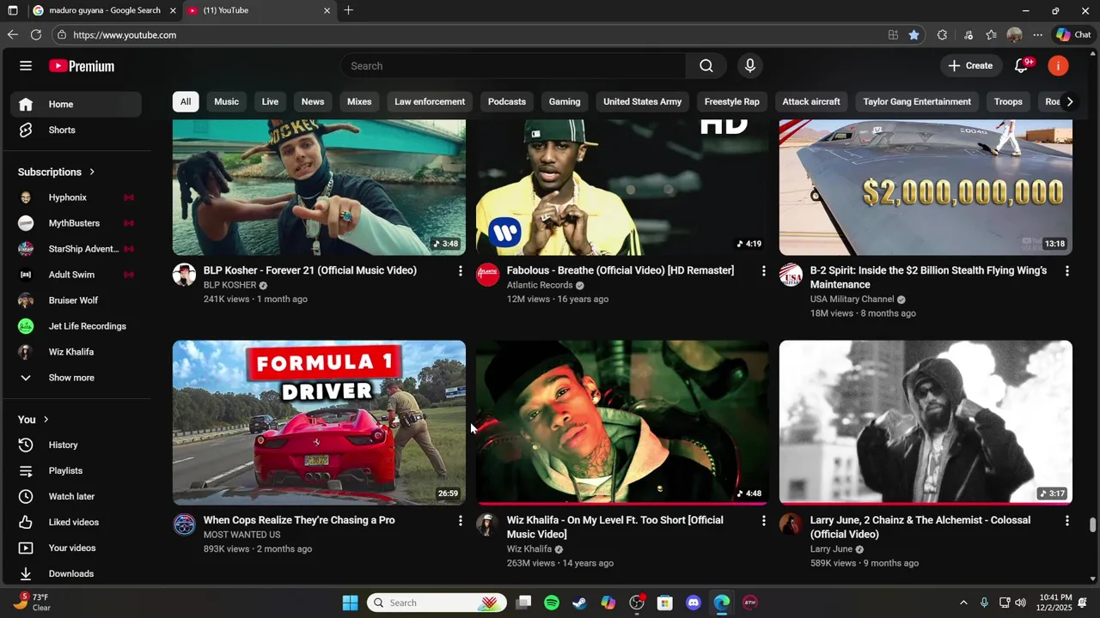Select the News filter chip

point(313,102)
